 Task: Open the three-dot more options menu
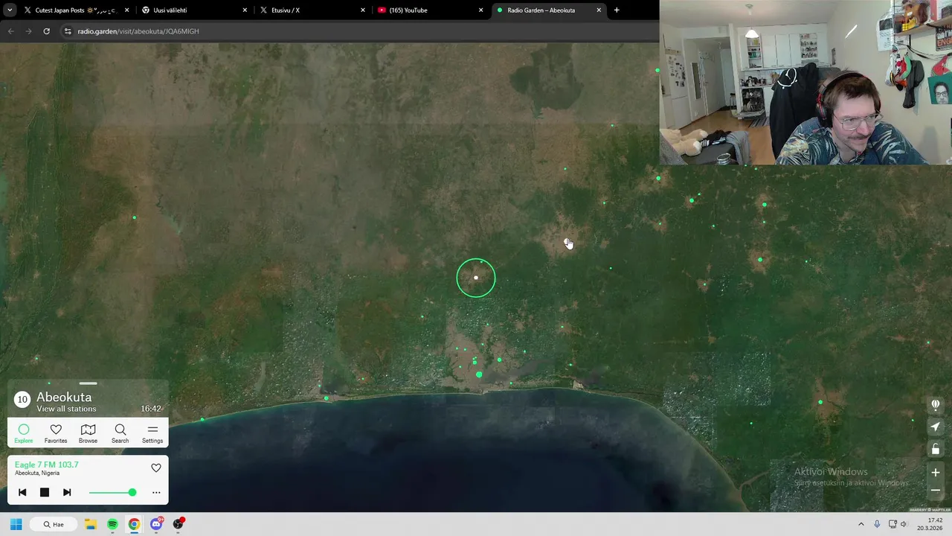point(156,492)
